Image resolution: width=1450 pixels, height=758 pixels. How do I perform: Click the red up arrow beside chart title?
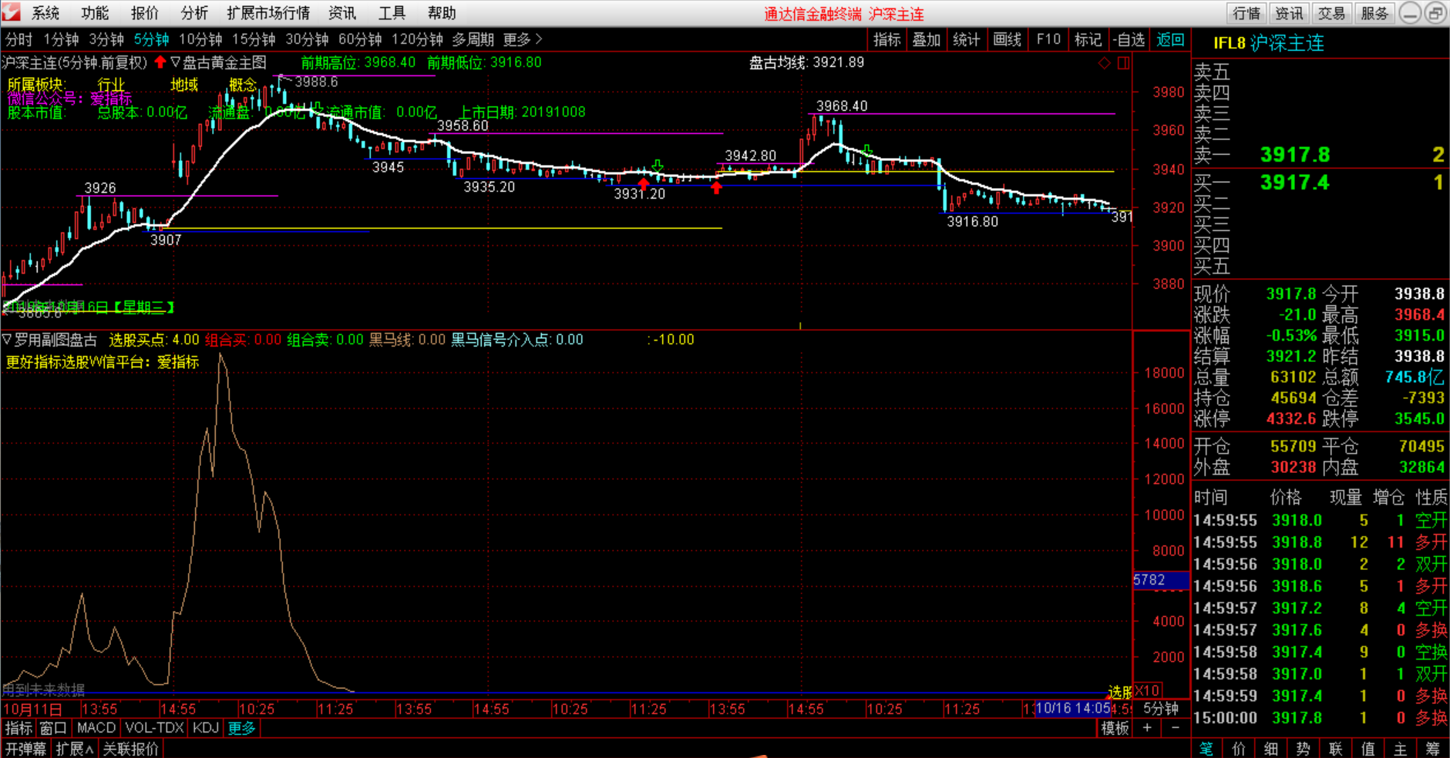point(160,62)
